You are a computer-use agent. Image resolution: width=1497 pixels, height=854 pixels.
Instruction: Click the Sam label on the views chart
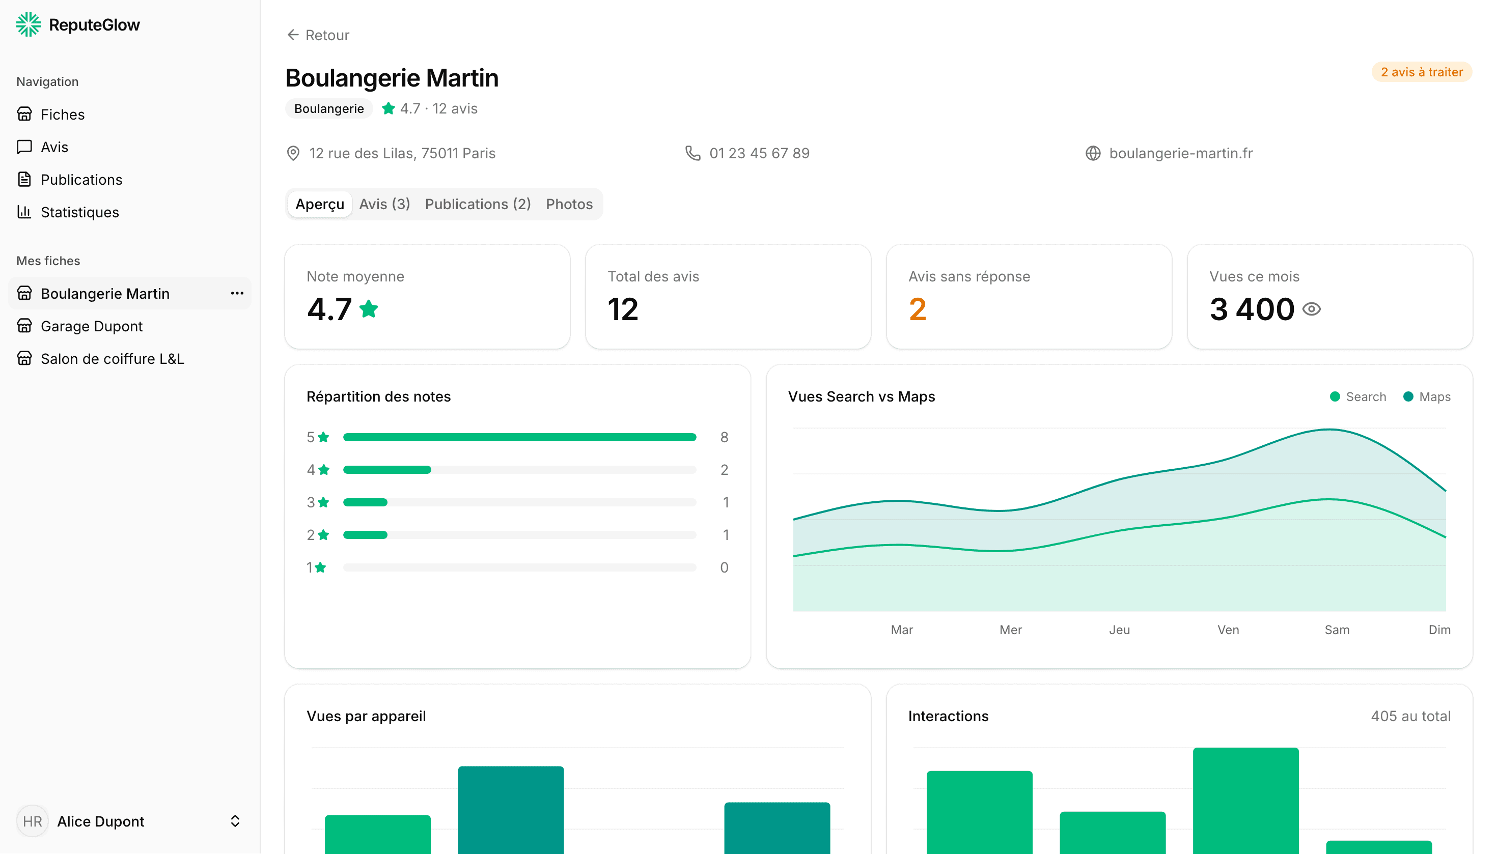pos(1336,630)
